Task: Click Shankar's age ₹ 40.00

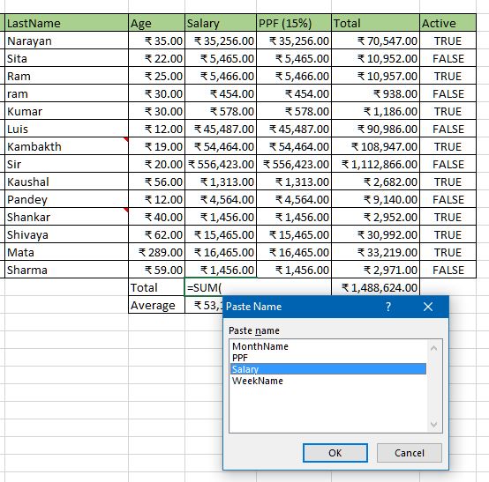Action: pyautogui.click(x=156, y=217)
